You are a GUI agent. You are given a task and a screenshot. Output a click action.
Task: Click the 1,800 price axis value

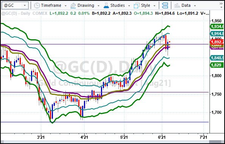217,76
